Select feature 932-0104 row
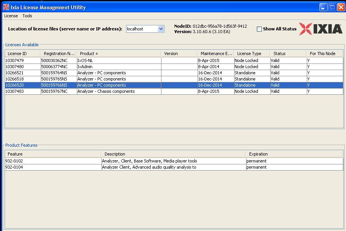346x231 pixels. pos(53,167)
